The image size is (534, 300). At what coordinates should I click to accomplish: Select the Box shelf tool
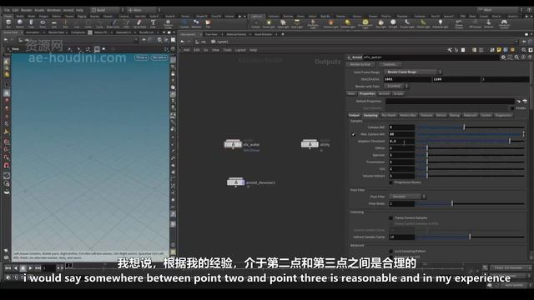point(8,23)
